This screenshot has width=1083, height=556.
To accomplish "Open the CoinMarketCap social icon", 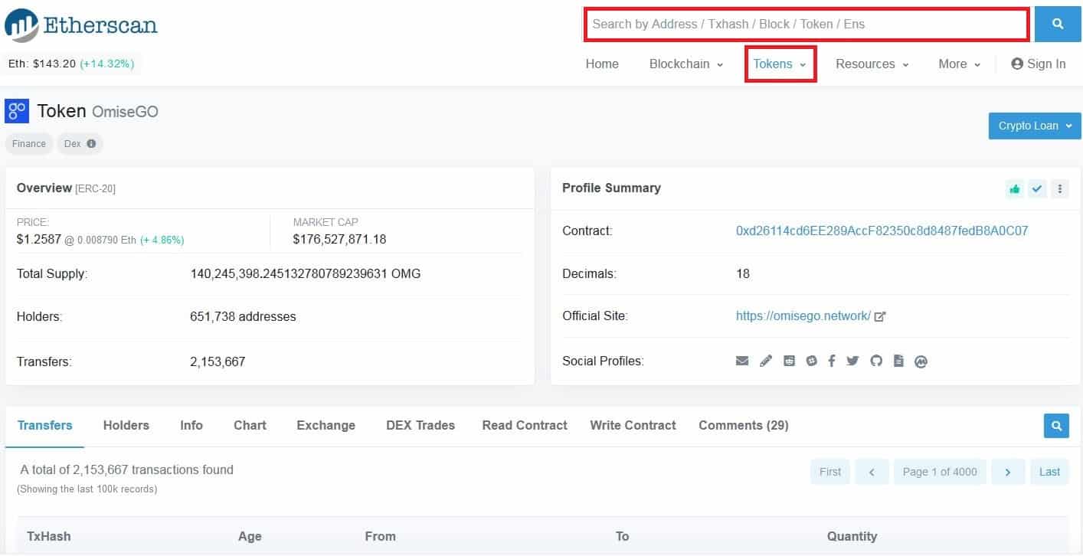I will pos(921,361).
